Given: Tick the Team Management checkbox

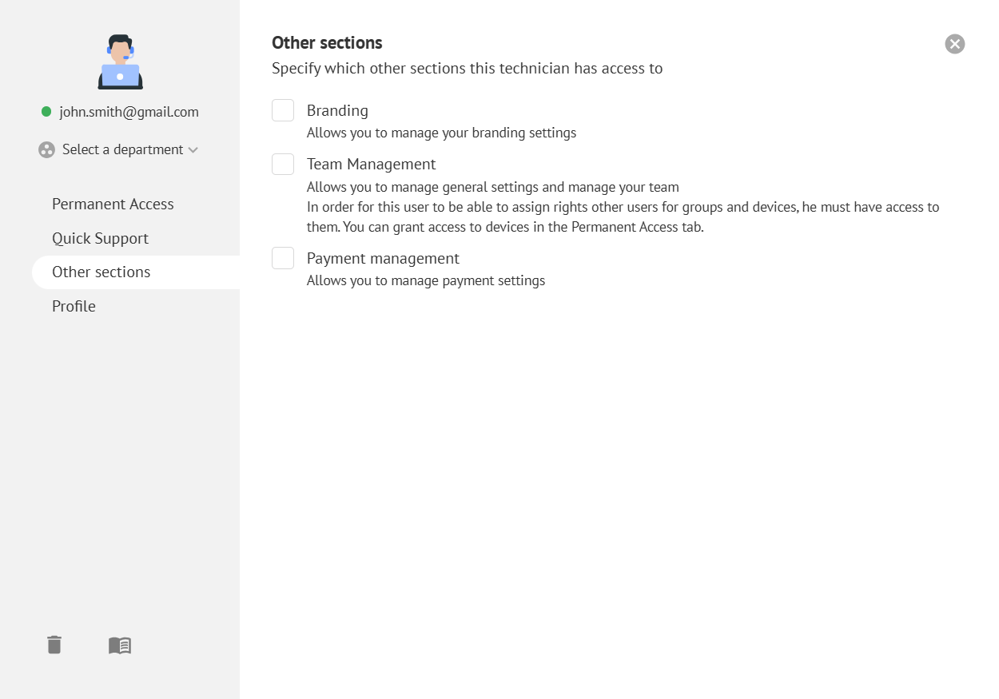Looking at the screenshot, I should tap(283, 164).
